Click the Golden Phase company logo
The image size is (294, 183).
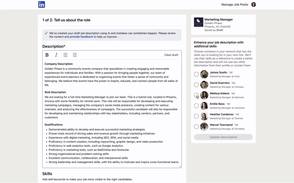[x=199, y=22]
